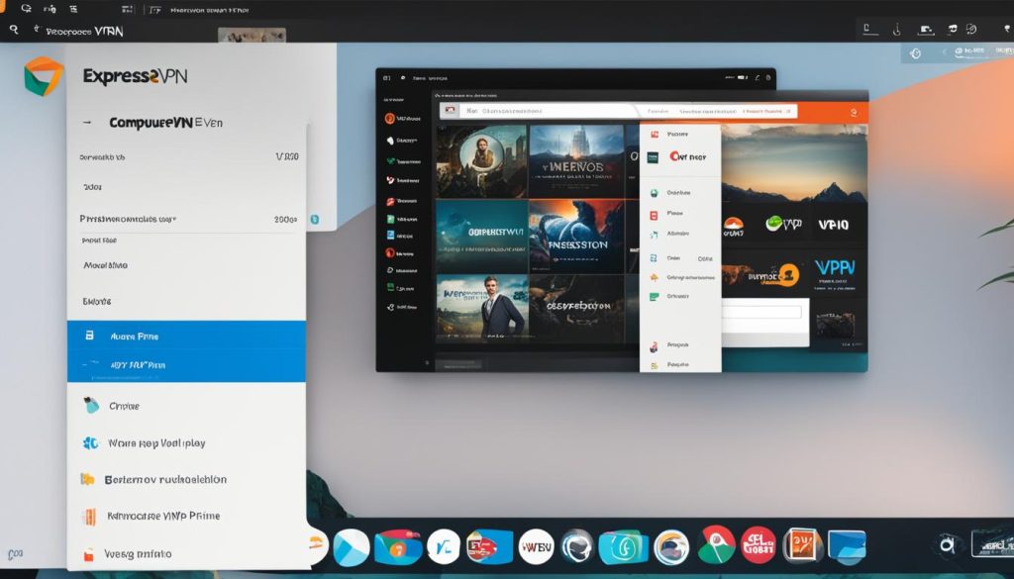Open the search magnifier in top bar
The height and width of the screenshot is (579, 1014).
click(14, 30)
